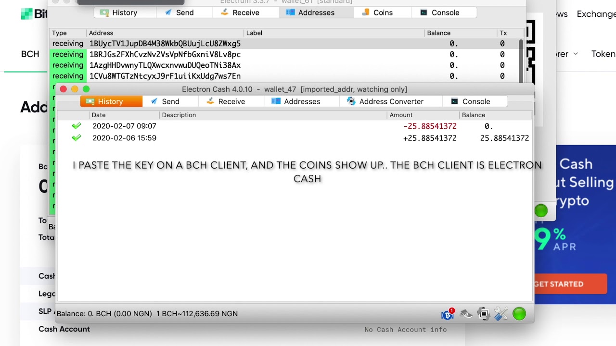Viewport: 616px width, 346px height.
Task: Select address 1CVu8WTGTzNtcyxJ9rF1uiiKxUdg7ws7En
Action: coord(165,76)
